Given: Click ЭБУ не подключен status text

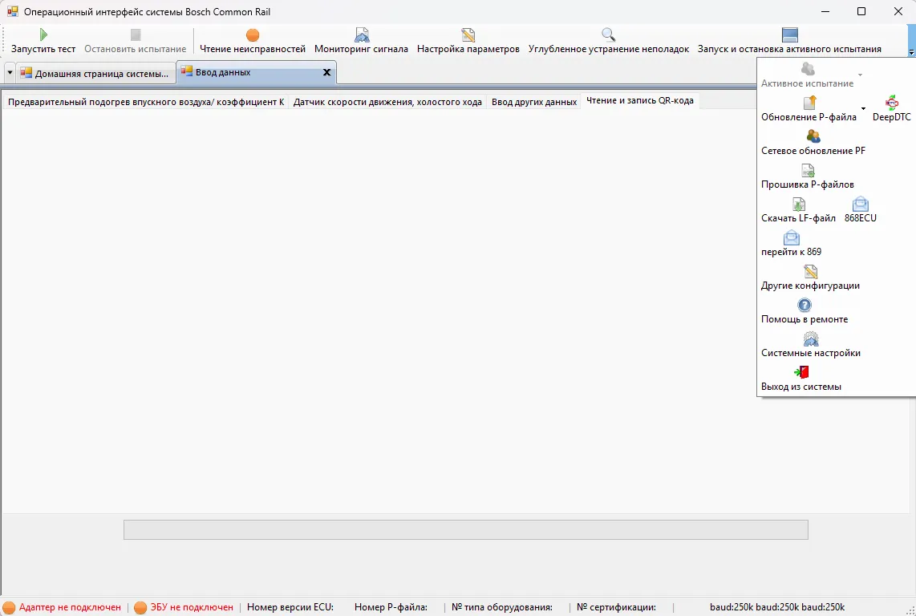Looking at the screenshot, I should click(x=192, y=608).
